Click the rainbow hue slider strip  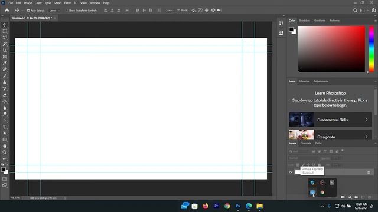372,49
